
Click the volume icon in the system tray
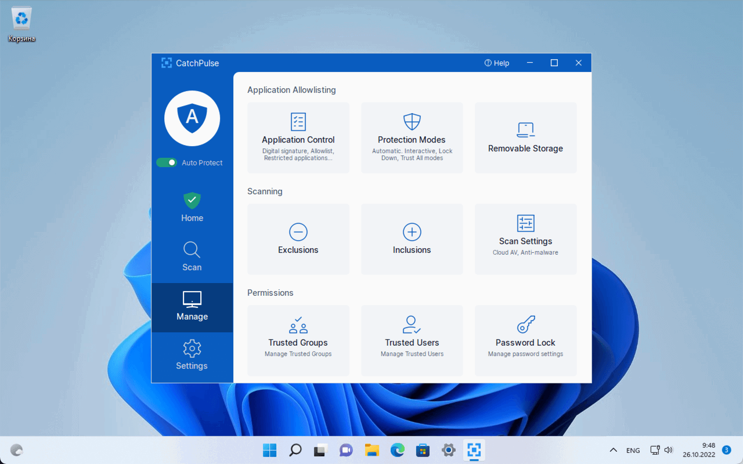(668, 450)
